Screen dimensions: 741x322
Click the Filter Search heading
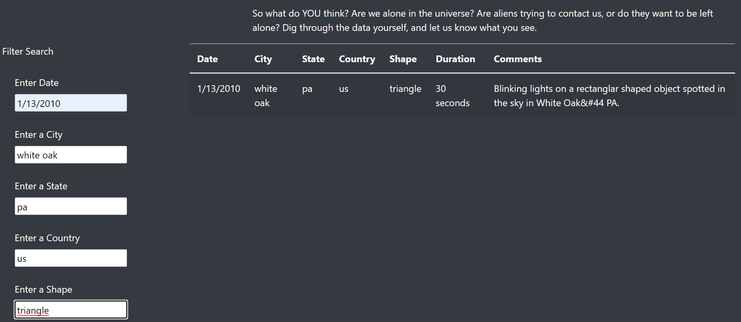[28, 51]
